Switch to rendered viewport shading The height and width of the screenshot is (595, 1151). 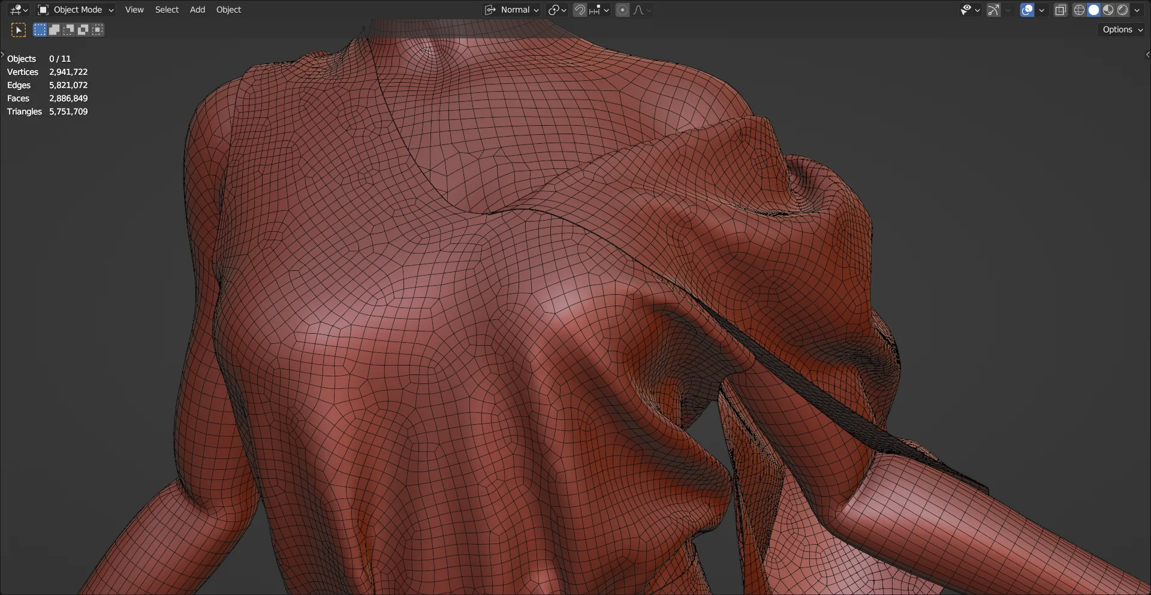pyautogui.click(x=1122, y=10)
